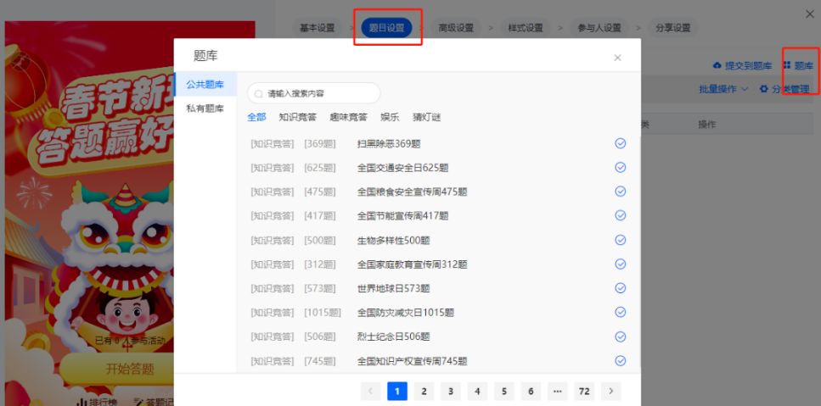
Task: Close the 题库 dialog with the X icon
Action: tap(617, 58)
